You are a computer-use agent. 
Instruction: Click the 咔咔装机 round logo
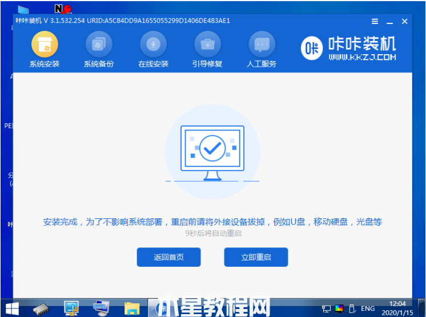point(312,48)
